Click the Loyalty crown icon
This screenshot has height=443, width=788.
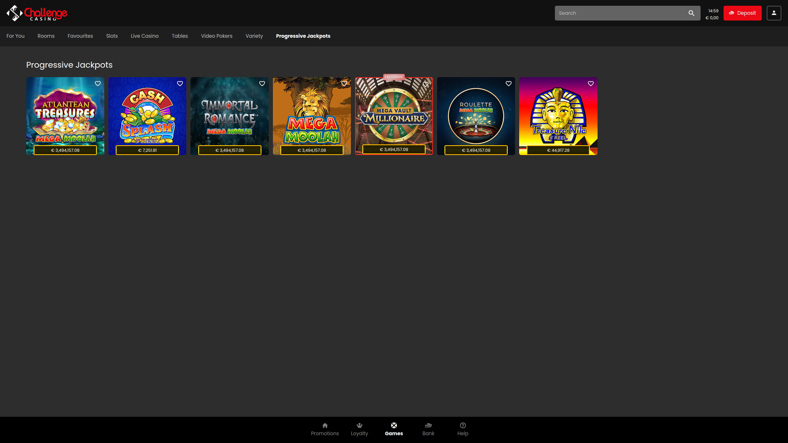[x=360, y=425]
